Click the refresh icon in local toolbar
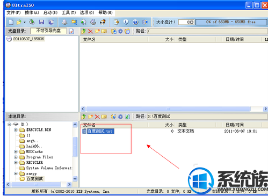Viewport: 268px width, 196px height. tap(127, 117)
